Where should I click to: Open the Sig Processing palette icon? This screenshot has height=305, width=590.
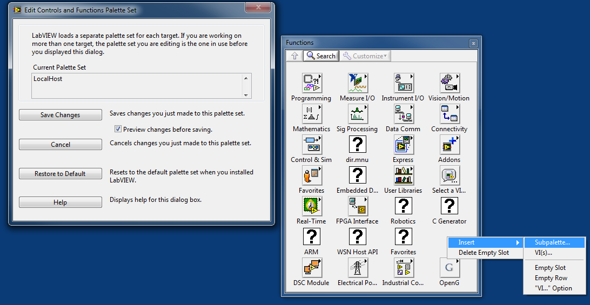pos(358,114)
